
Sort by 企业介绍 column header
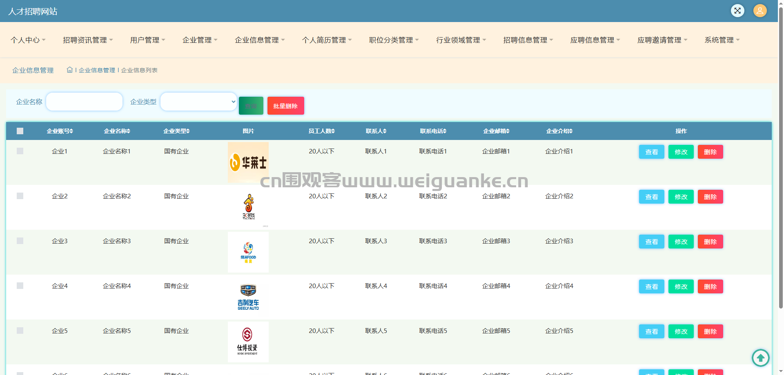pyautogui.click(x=559, y=131)
